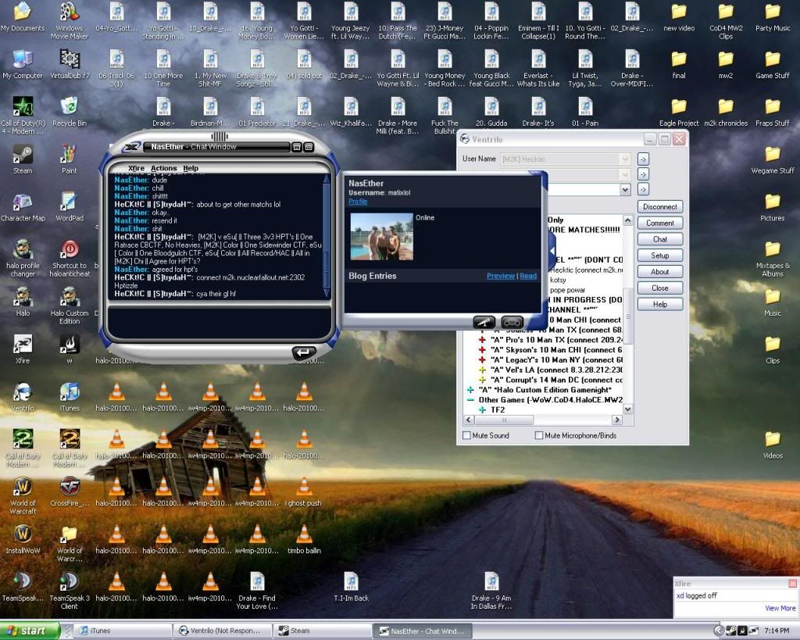Screen dimensions: 800x640
Task: Enable Mute Sound in Ventrilo
Action: [466, 435]
